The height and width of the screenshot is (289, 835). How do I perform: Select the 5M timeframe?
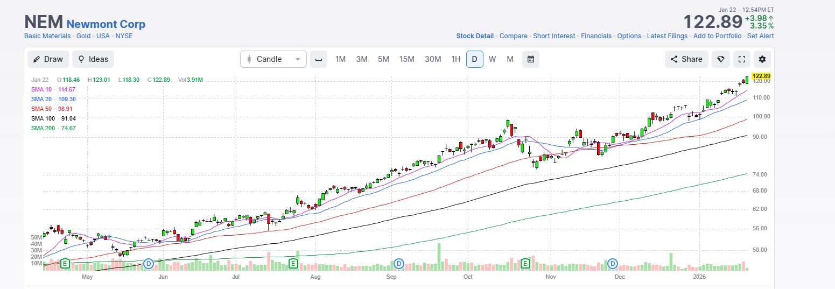point(383,59)
